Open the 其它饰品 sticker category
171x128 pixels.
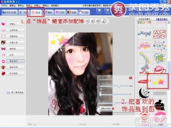[15, 73]
